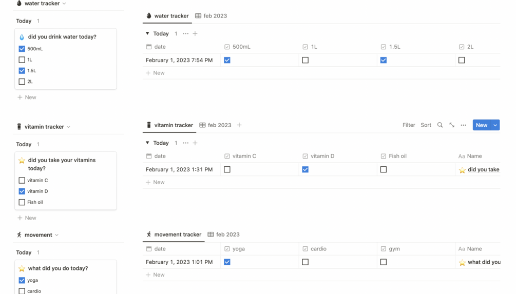The width and height of the screenshot is (516, 294).
Task: Open the vitamin tracker three-dot options menu
Action: pyautogui.click(x=463, y=125)
